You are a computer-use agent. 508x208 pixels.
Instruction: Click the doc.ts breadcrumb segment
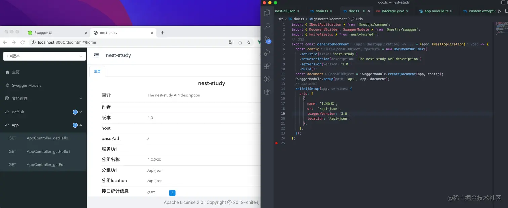[x=296, y=19]
